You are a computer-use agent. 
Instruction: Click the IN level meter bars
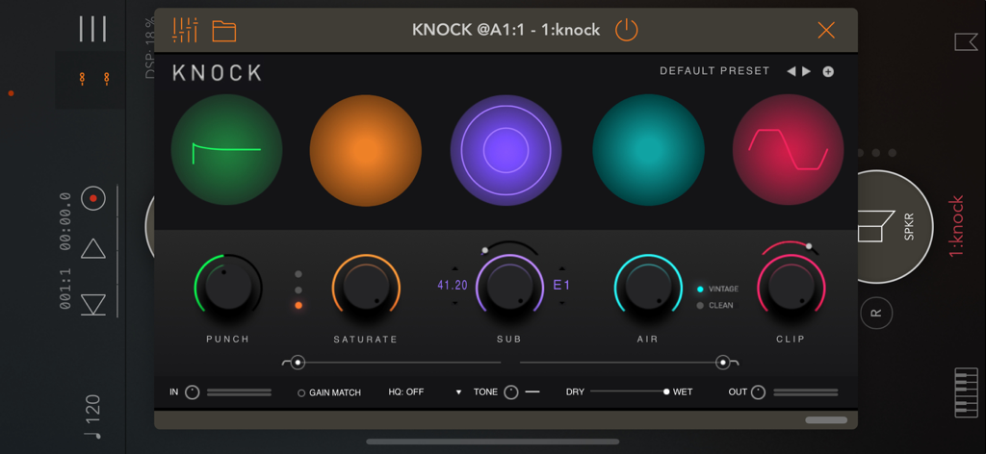click(239, 392)
